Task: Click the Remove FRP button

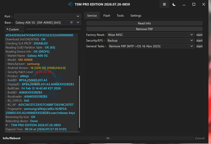Action: (x=144, y=29)
